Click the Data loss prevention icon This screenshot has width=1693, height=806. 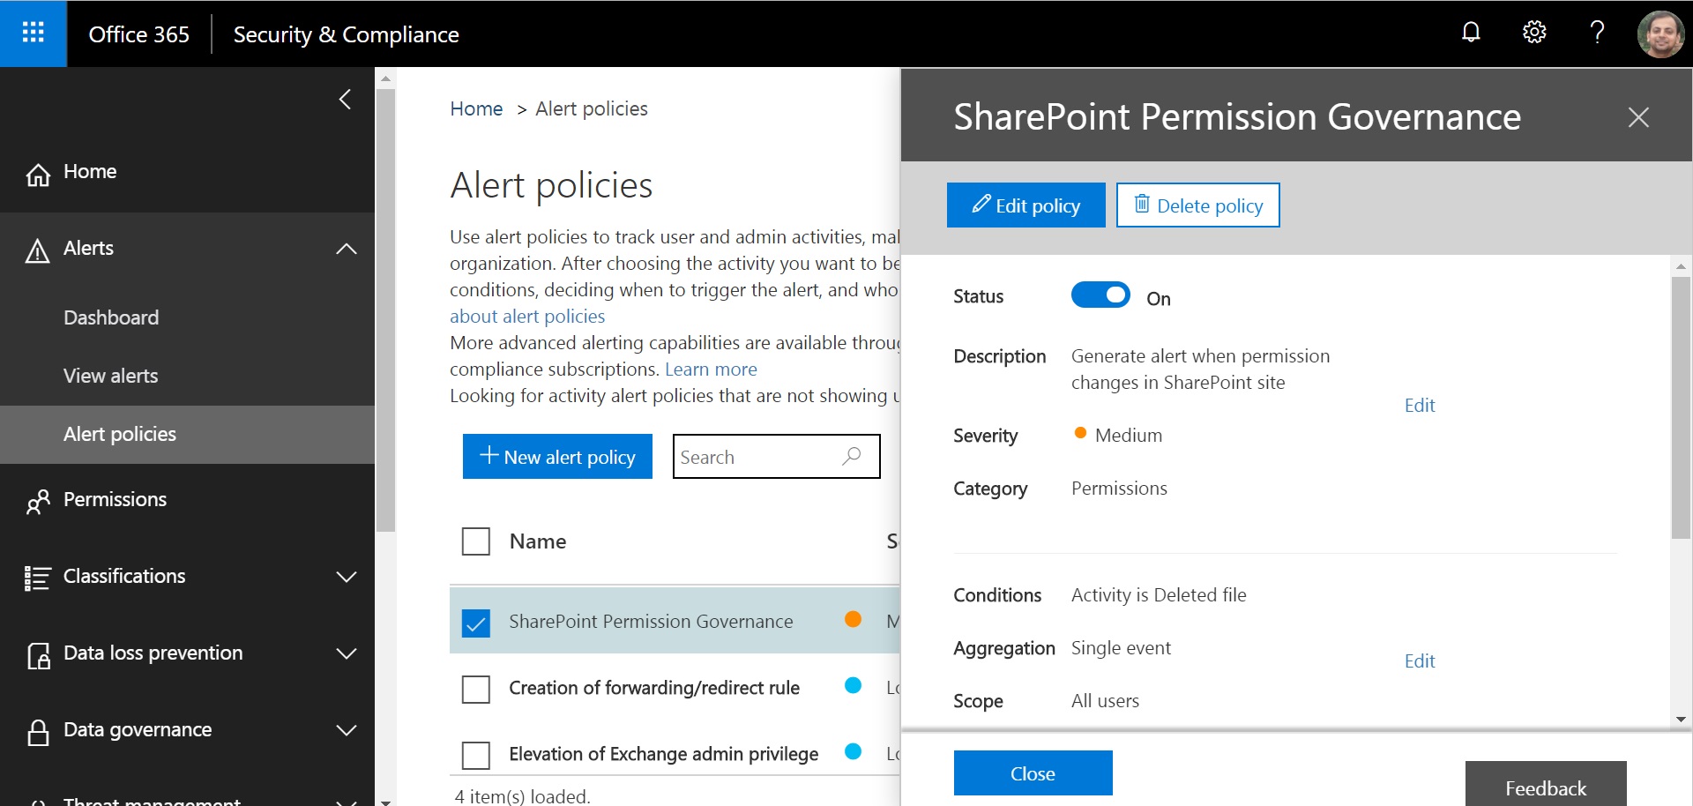[38, 655]
